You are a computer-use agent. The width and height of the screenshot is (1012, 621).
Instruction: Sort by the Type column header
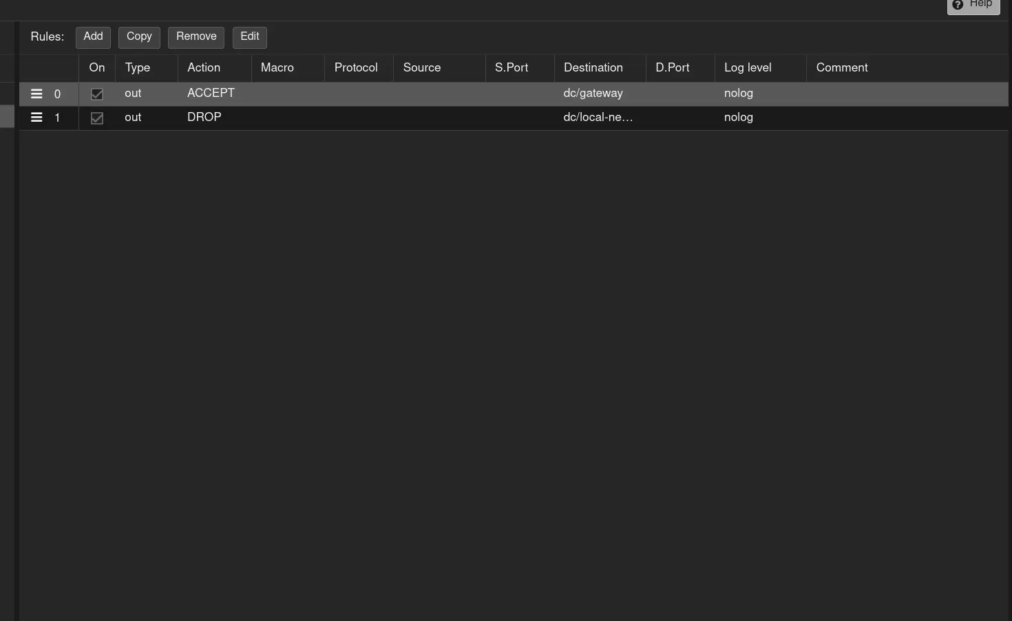(x=138, y=68)
